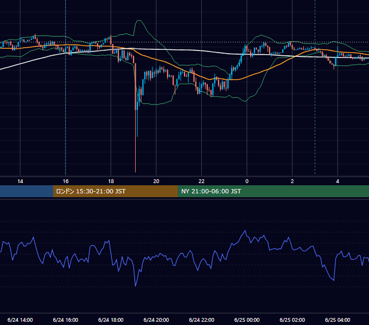Click the long red candle wick low point
Screen dimensions: 369x325
[x=136, y=171]
